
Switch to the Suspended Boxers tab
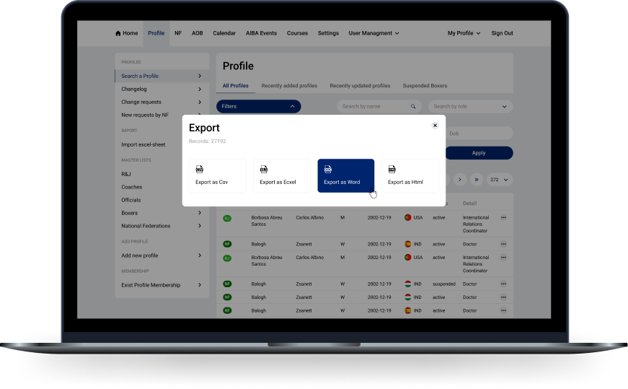click(x=425, y=86)
